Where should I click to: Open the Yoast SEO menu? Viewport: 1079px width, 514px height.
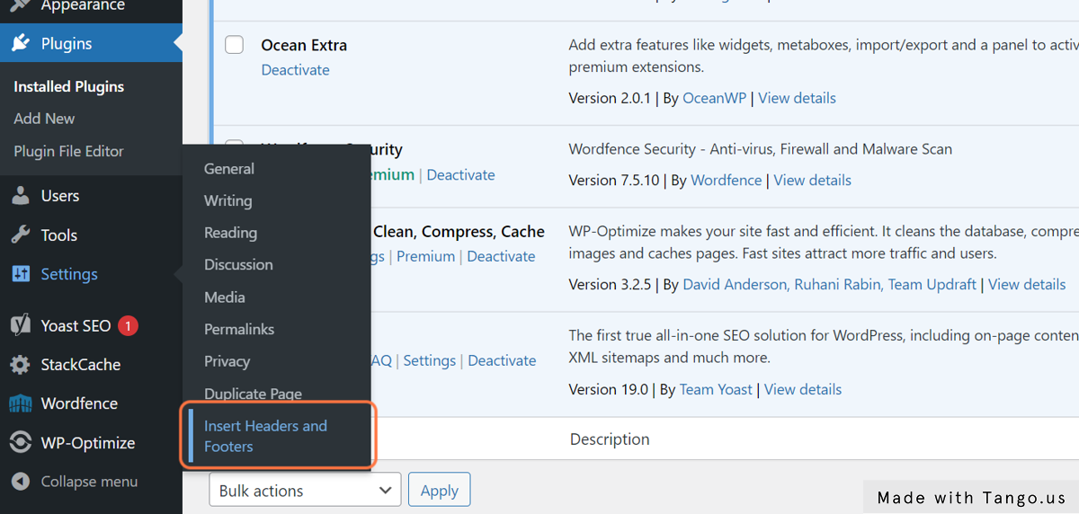76,325
